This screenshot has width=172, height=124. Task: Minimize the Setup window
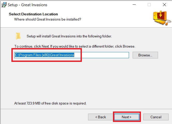pyautogui.click(x=134, y=5)
